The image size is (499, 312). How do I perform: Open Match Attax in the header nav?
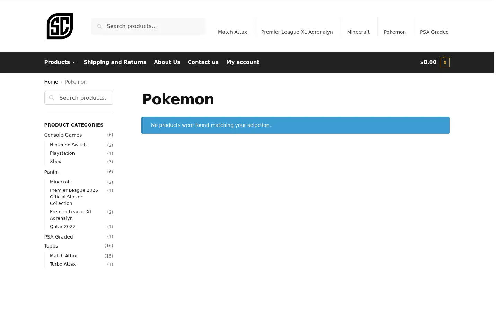coord(233,32)
